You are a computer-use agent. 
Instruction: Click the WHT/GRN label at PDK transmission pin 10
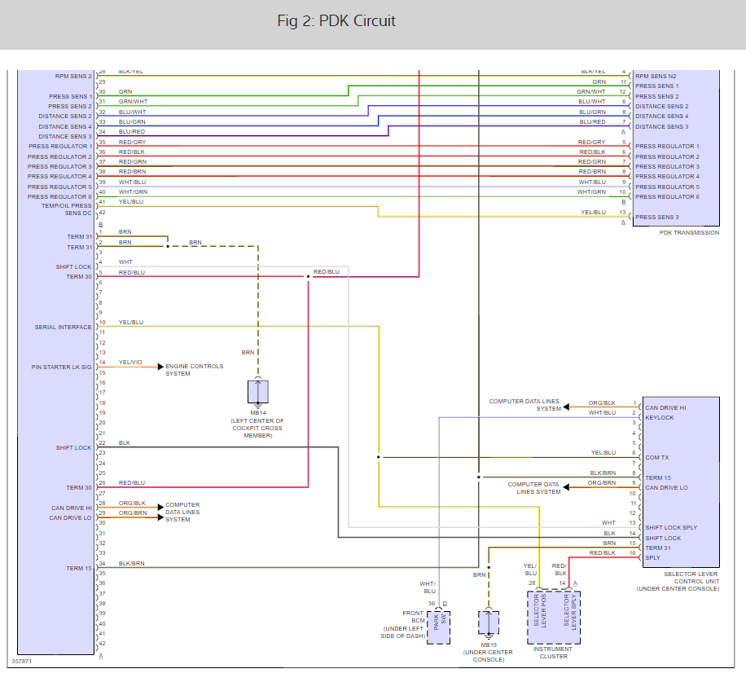pyautogui.click(x=591, y=191)
